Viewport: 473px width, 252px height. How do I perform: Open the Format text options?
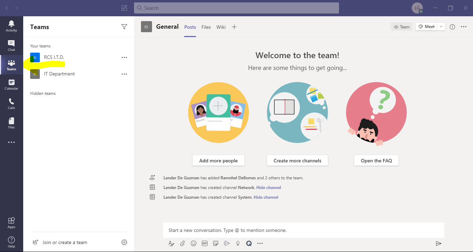click(171, 243)
